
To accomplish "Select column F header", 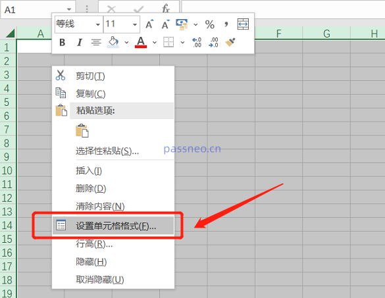I will [x=278, y=34].
